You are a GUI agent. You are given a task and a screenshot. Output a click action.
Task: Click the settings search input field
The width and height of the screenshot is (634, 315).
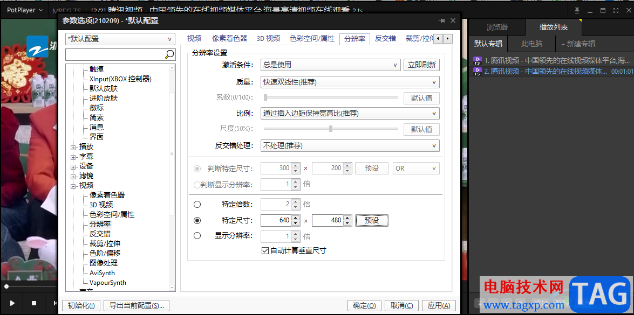[115, 54]
